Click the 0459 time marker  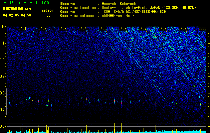point(183,29)
